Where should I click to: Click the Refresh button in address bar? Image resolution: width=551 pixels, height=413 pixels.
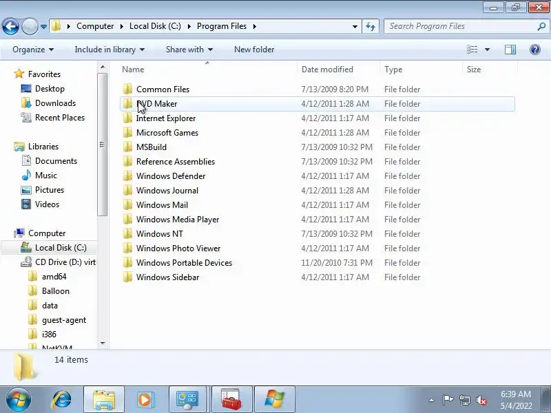371,26
